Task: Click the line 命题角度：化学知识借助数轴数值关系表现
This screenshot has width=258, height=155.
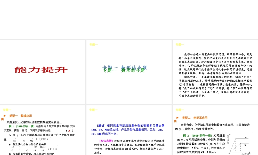Action: 34,122
